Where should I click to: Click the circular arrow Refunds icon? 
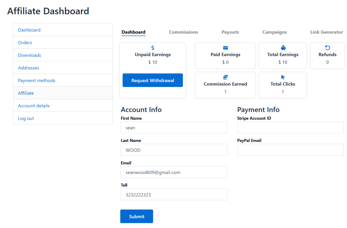tap(327, 48)
